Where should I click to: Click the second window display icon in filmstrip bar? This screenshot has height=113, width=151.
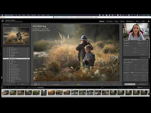click(x=5, y=88)
